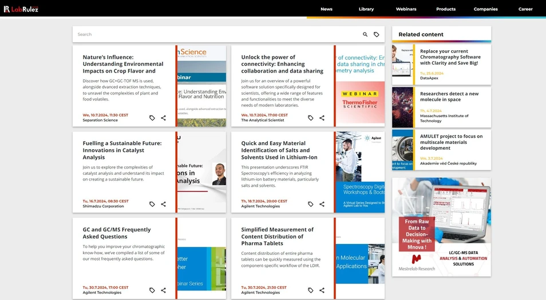Open tag filter icon in search bar
The image size is (546, 300).
point(377,34)
